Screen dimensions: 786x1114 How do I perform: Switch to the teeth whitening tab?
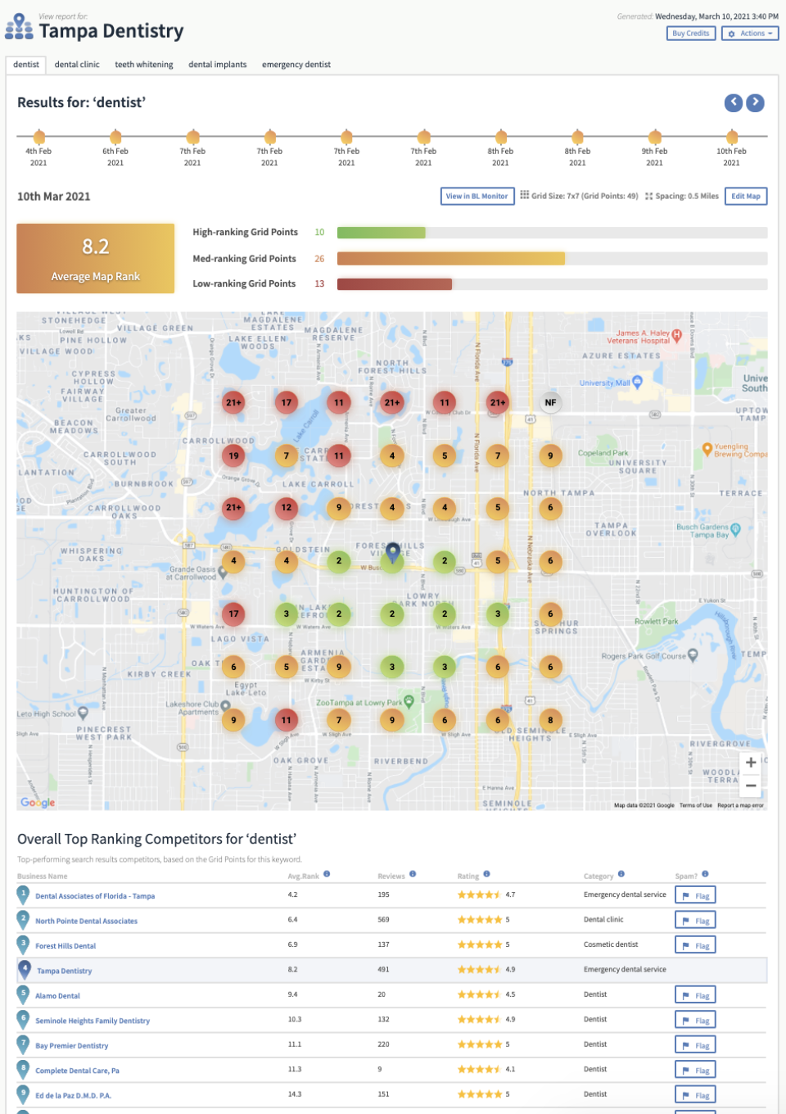(144, 65)
